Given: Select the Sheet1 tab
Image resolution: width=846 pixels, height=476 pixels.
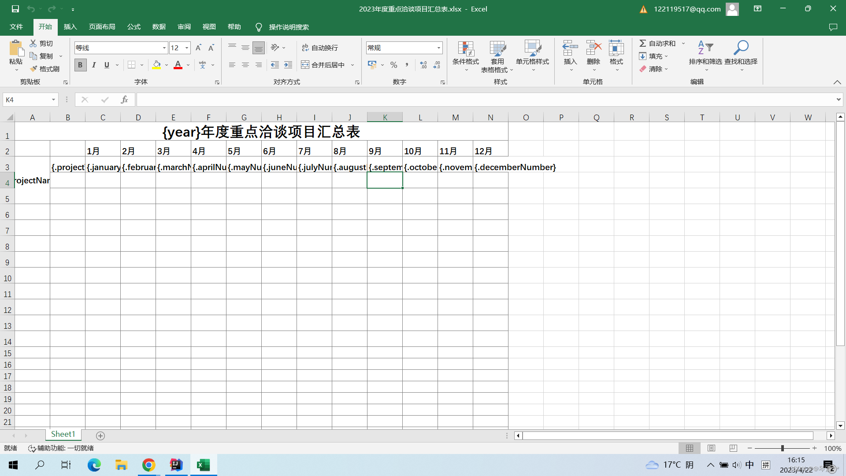Looking at the screenshot, I should click(63, 434).
